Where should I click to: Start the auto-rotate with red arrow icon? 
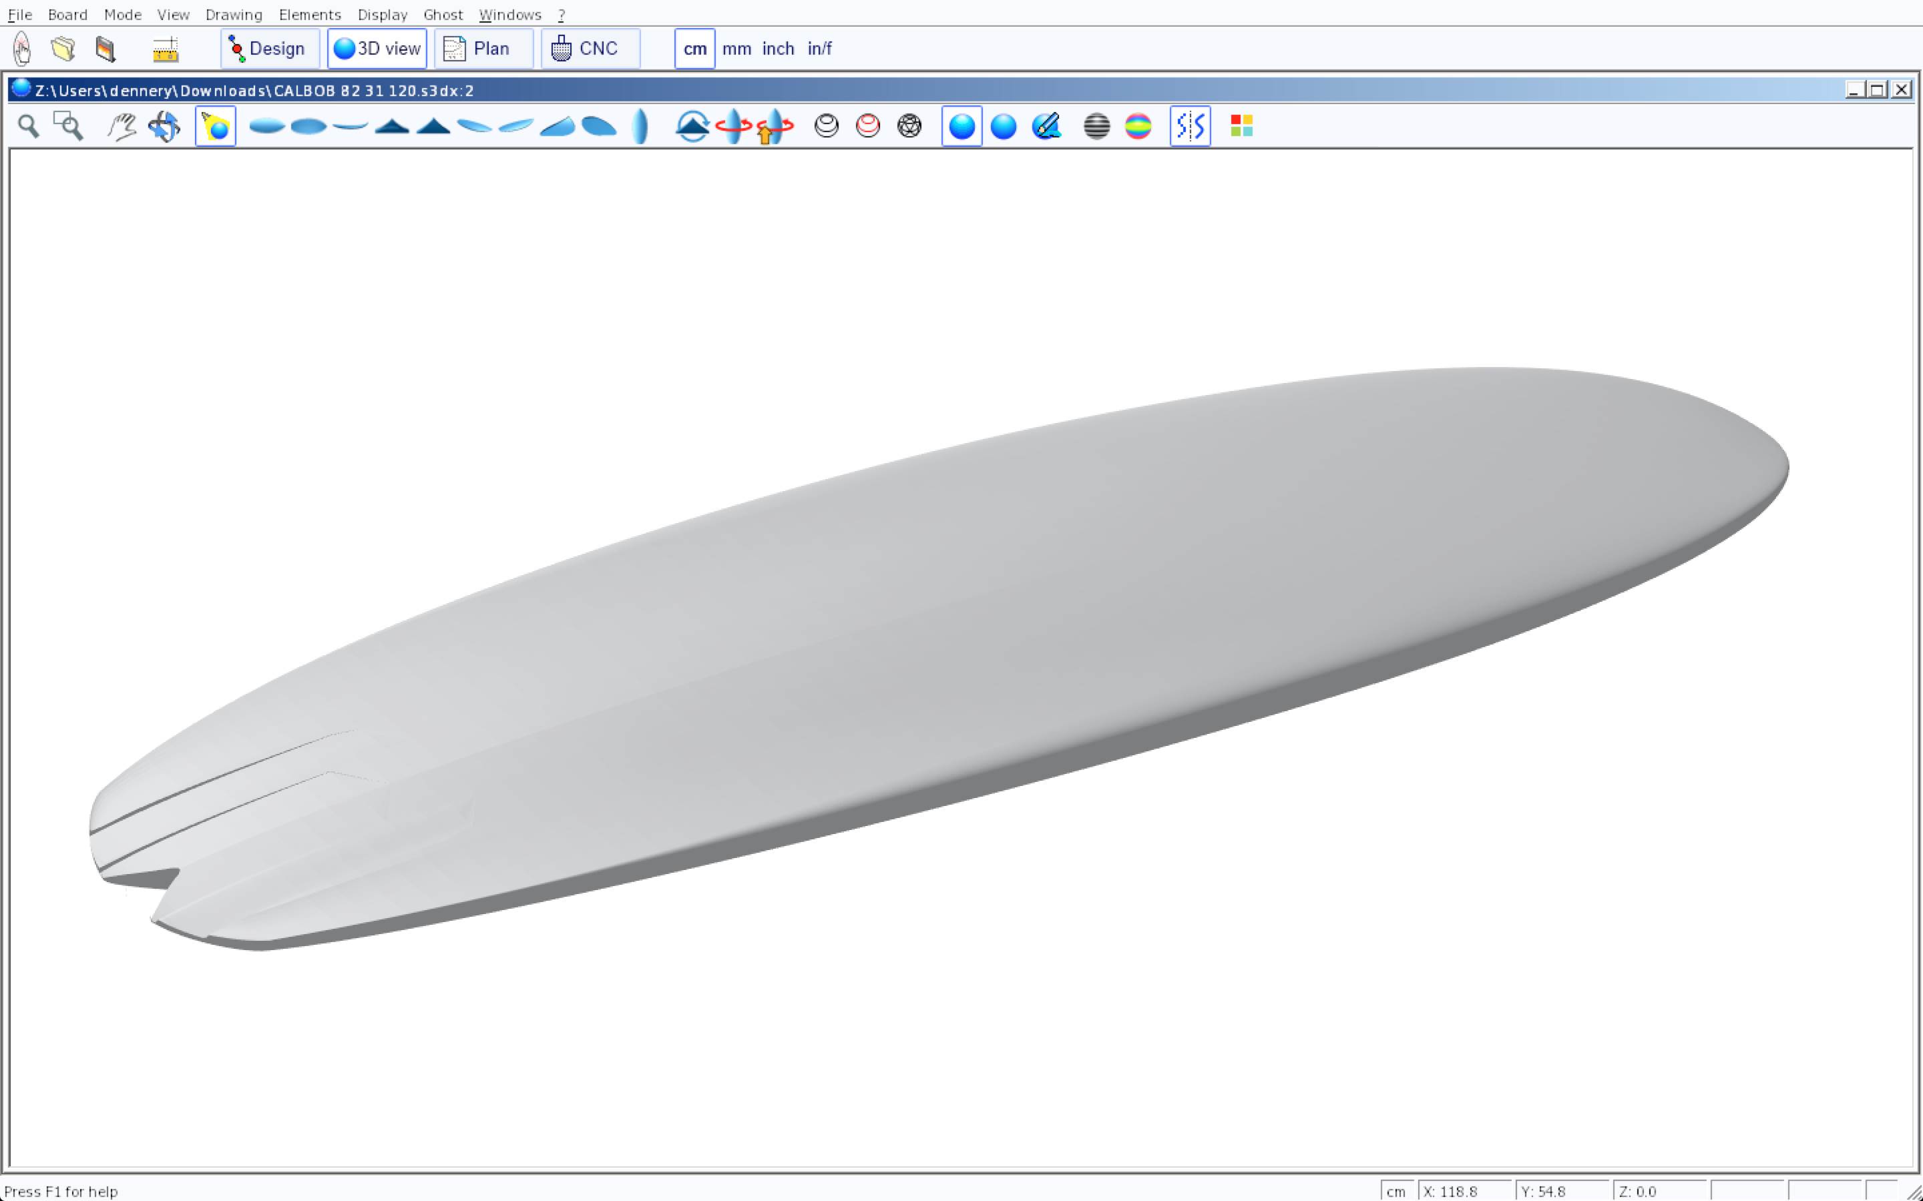[x=732, y=126]
